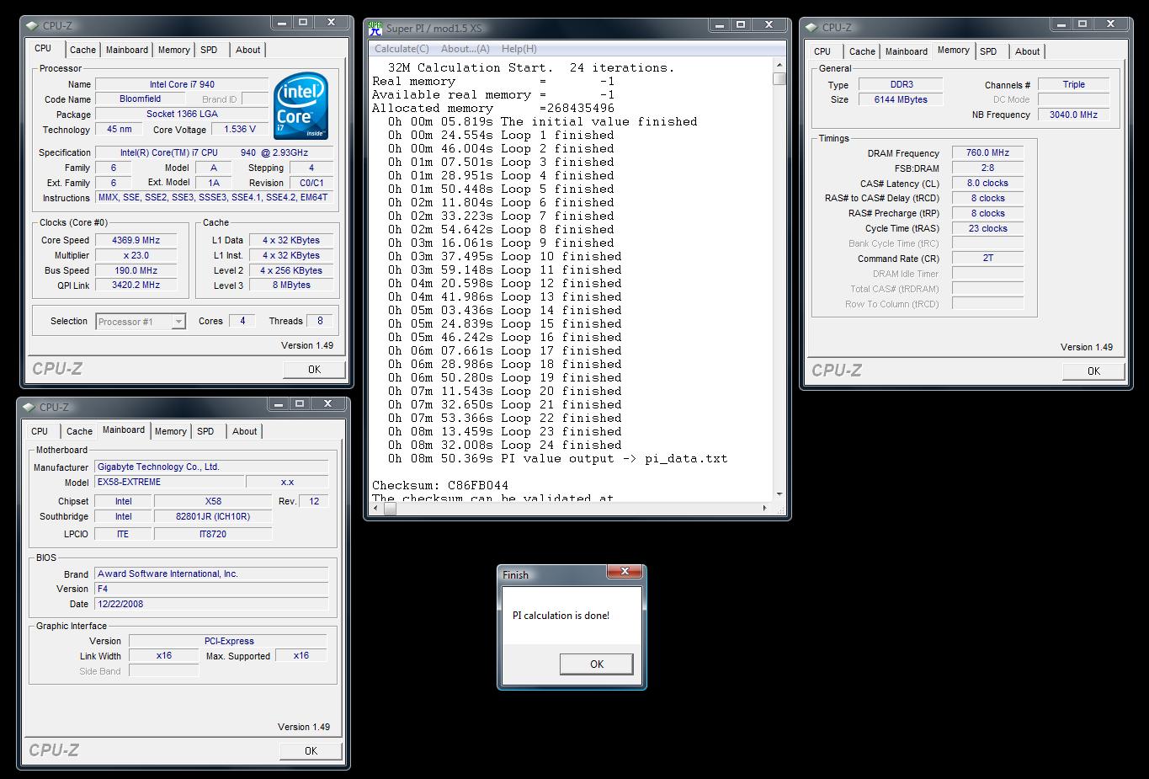The height and width of the screenshot is (779, 1149).
Task: Click OK in the Finish dialog
Action: tap(597, 664)
